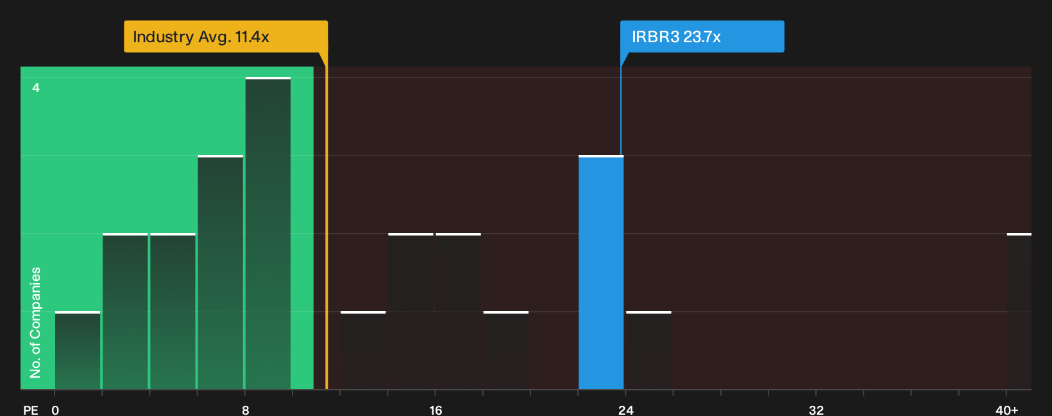Click the y-axis value 4
Screen dimensions: 1052x416
point(36,88)
